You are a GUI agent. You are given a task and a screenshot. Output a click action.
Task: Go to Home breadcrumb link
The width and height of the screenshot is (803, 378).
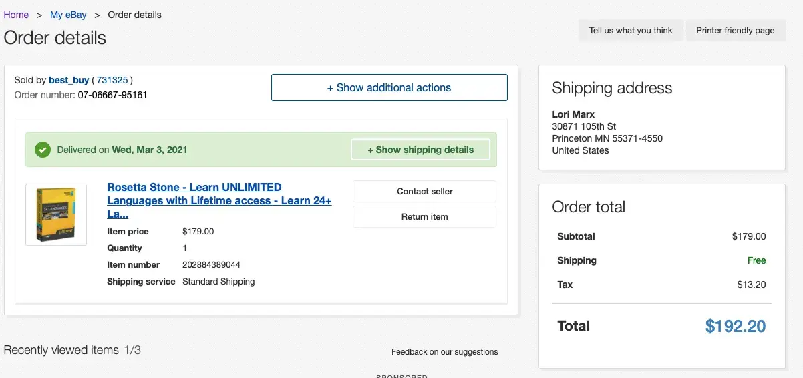(x=16, y=15)
